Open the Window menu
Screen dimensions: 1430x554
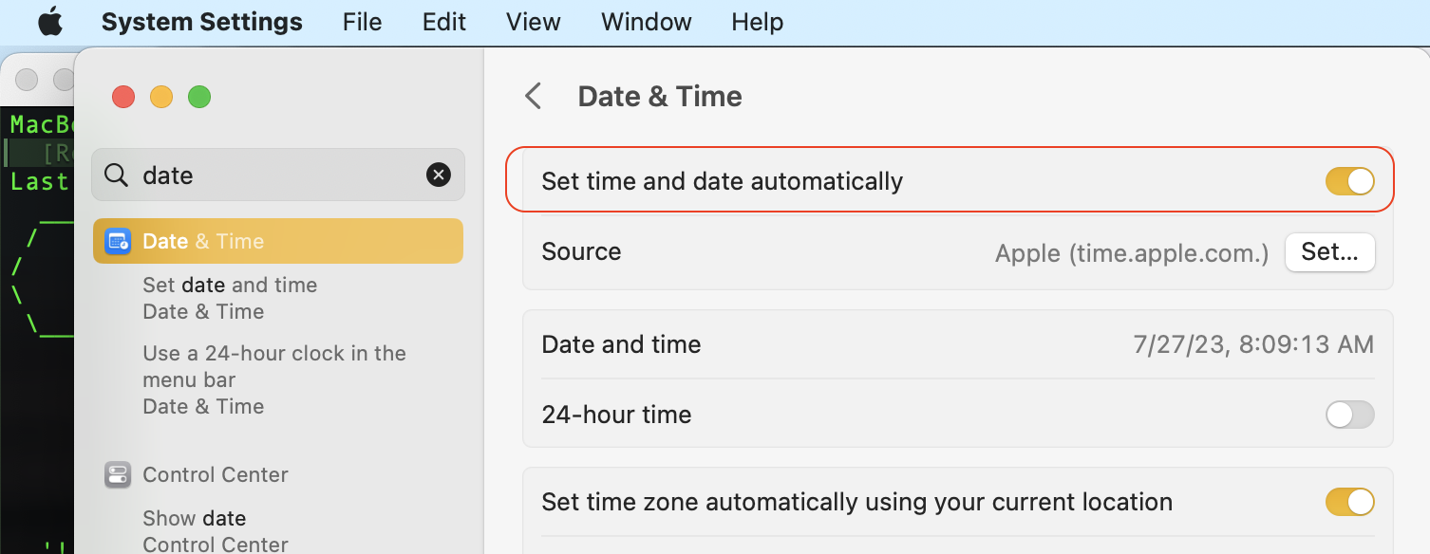click(645, 21)
